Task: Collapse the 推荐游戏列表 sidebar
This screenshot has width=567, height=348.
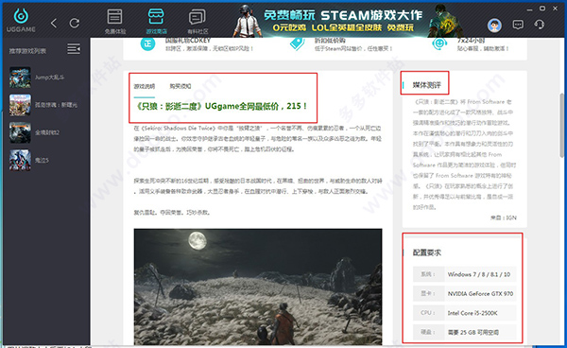Action: 74,49
